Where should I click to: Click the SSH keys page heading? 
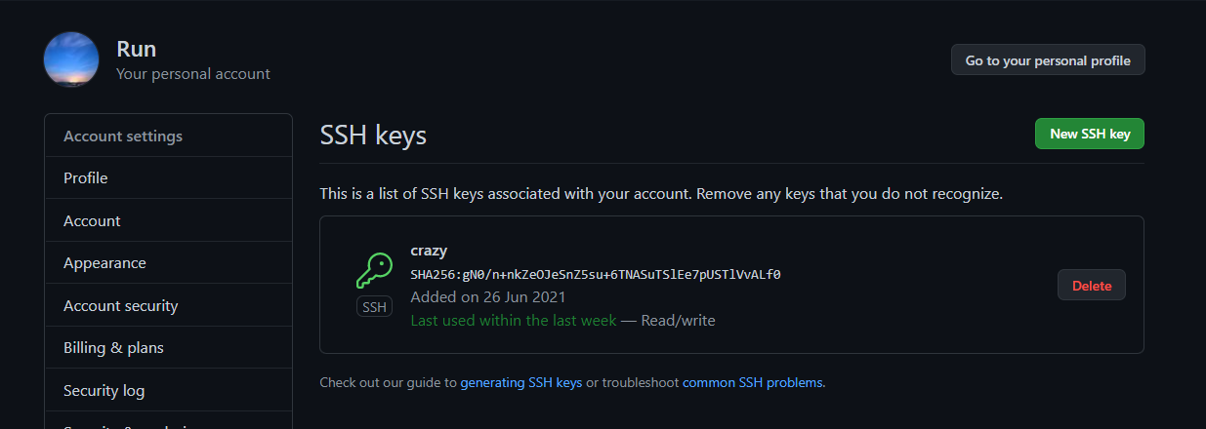pyautogui.click(x=373, y=135)
